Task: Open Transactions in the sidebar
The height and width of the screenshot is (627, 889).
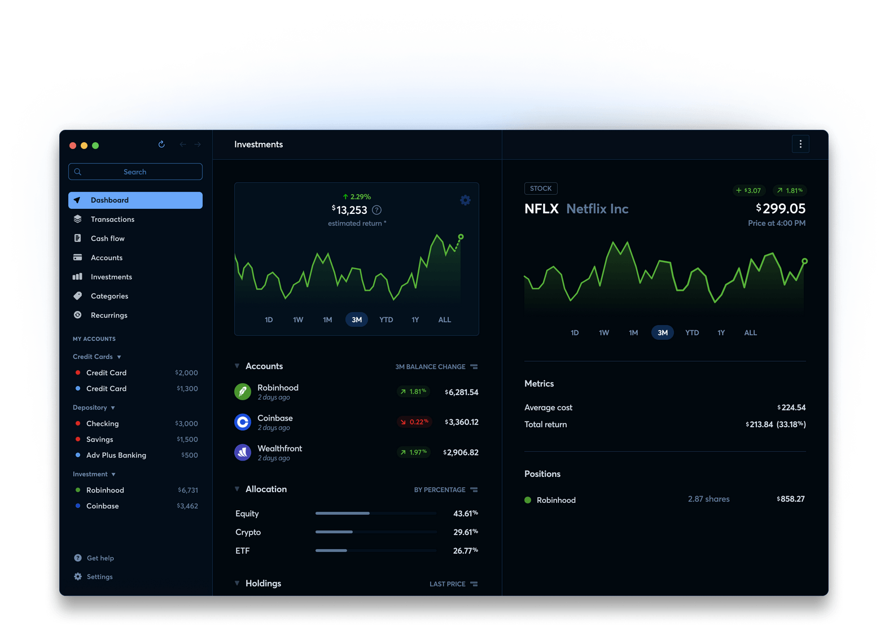Action: [112, 220]
